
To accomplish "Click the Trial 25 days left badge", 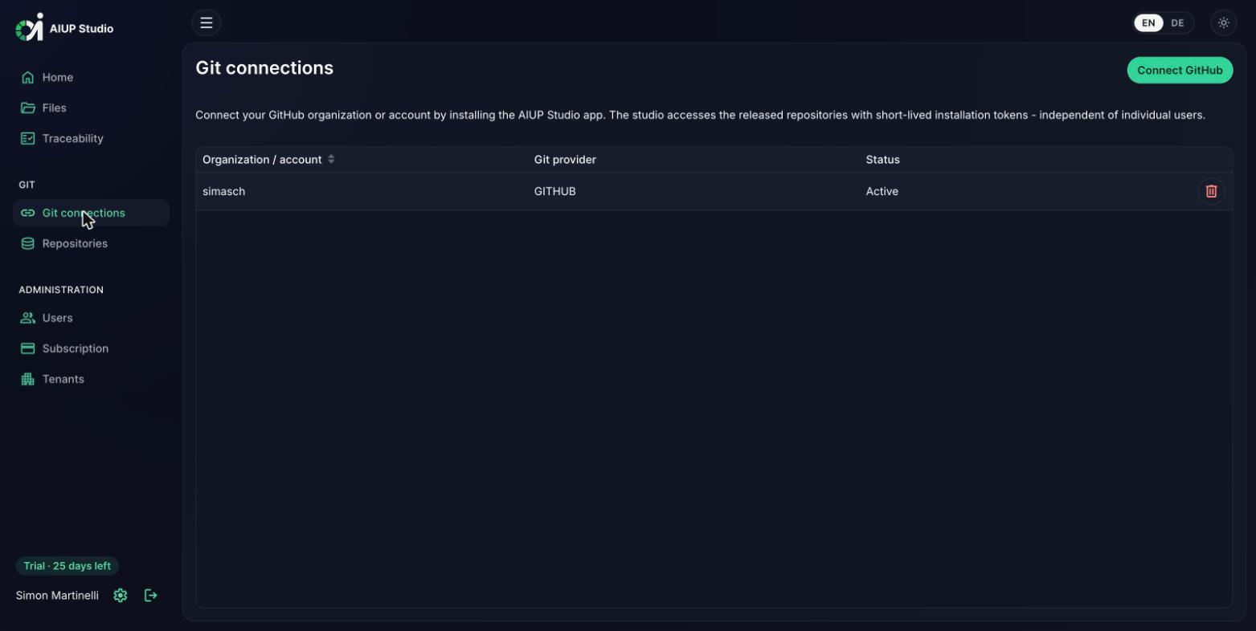I will tap(68, 566).
